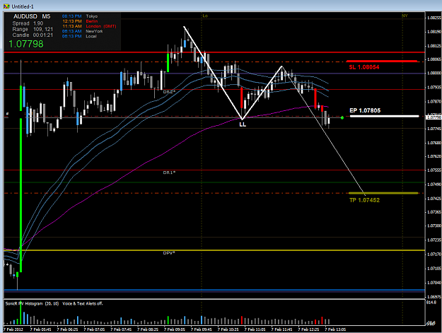Image resolution: width=442 pixels, height=333 pixels.
Task: Click the 7 Feb 07:05 time label
Action: click(94, 329)
